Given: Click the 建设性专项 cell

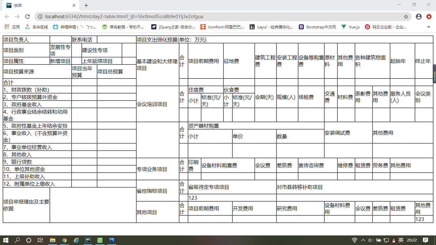Looking at the screenshot, I should [x=102, y=50].
